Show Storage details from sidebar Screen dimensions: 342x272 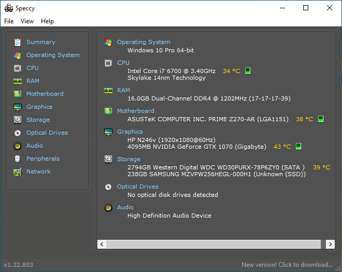38,120
